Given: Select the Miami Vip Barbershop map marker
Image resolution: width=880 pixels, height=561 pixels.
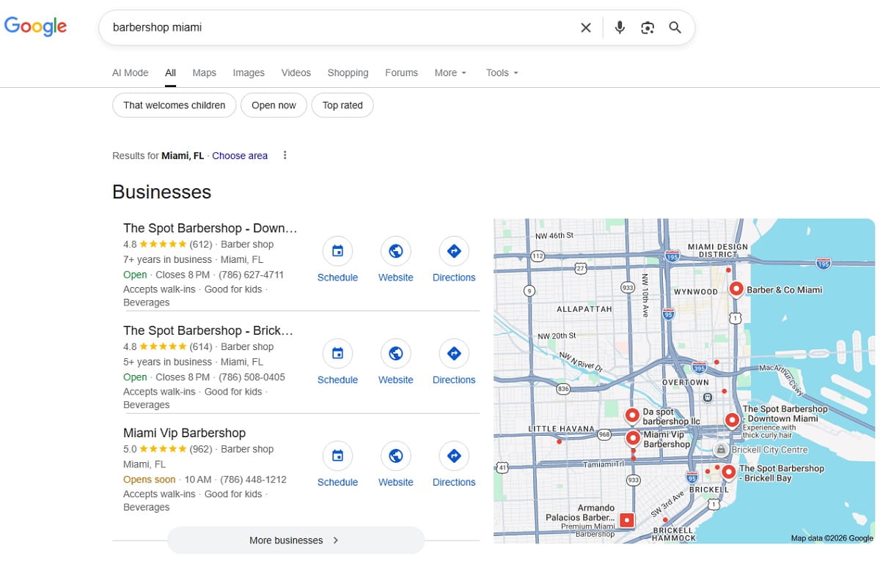Looking at the screenshot, I should (632, 438).
